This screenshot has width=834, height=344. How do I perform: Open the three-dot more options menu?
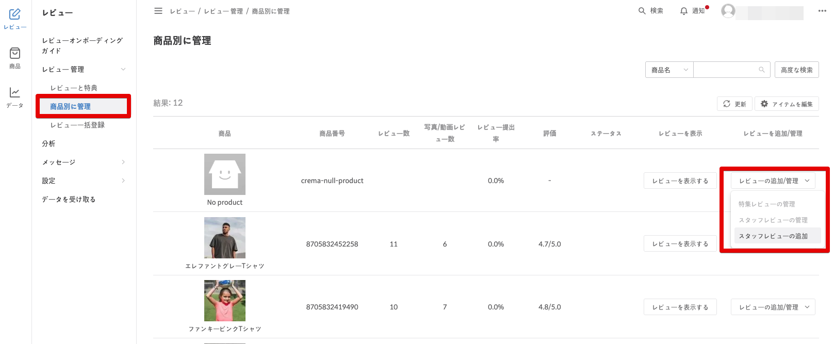822,11
